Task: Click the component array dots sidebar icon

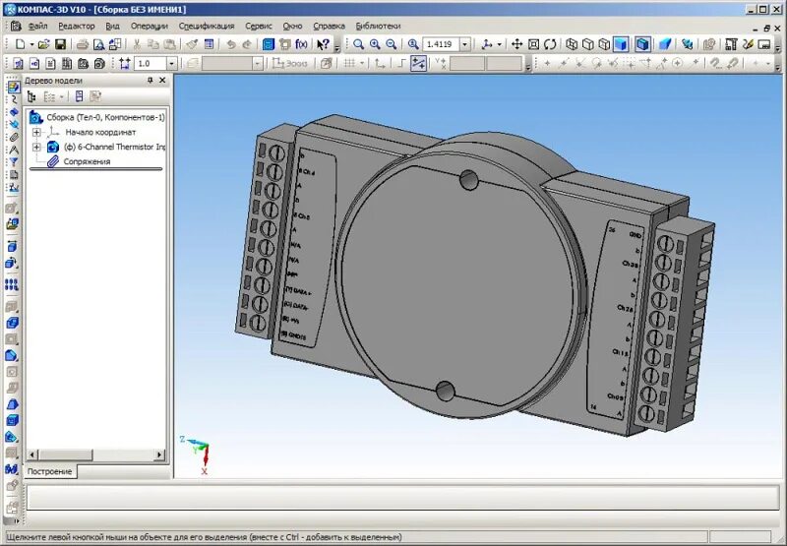Action: point(12,285)
